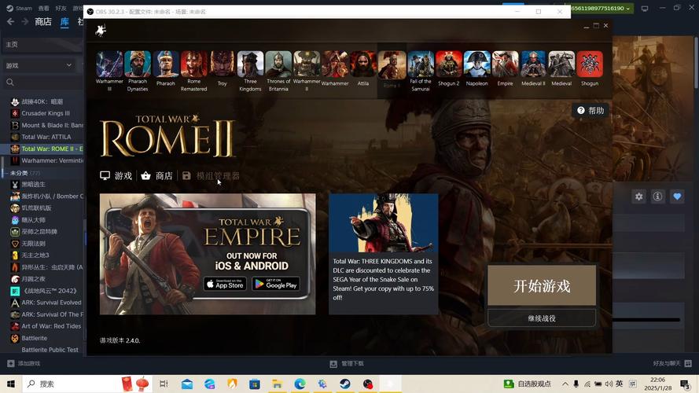Select Crusader Kings III in library
699x393 pixels.
46,113
